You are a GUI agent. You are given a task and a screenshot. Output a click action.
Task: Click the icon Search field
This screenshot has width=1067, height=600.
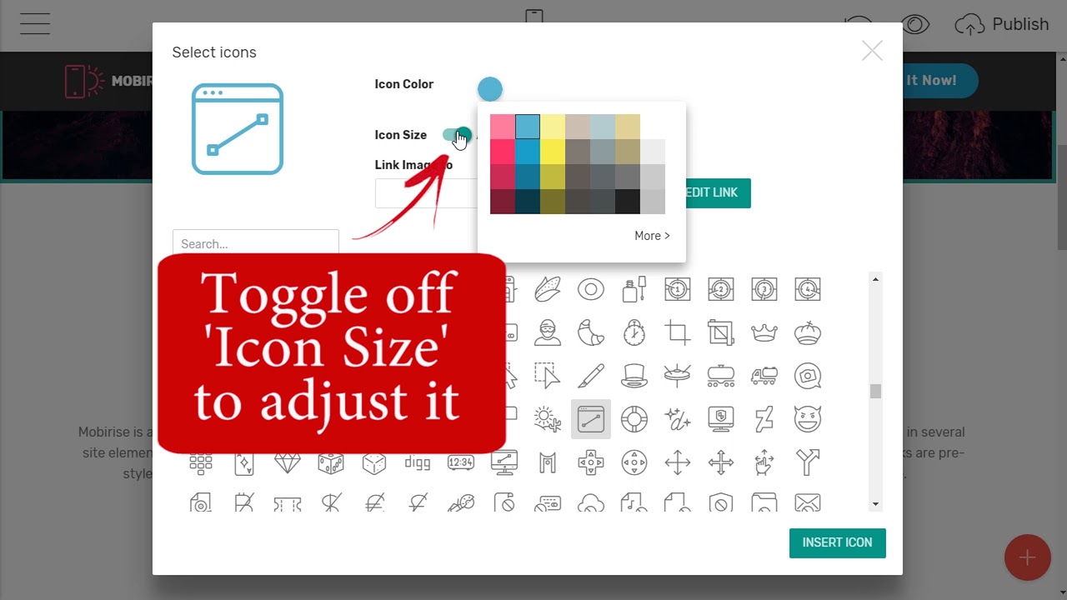(255, 243)
